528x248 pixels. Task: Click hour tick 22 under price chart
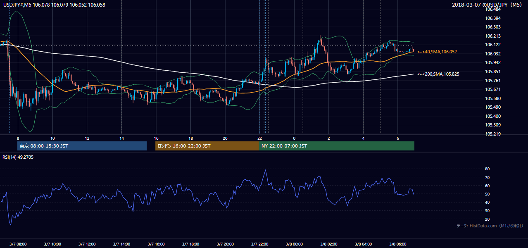259,138
